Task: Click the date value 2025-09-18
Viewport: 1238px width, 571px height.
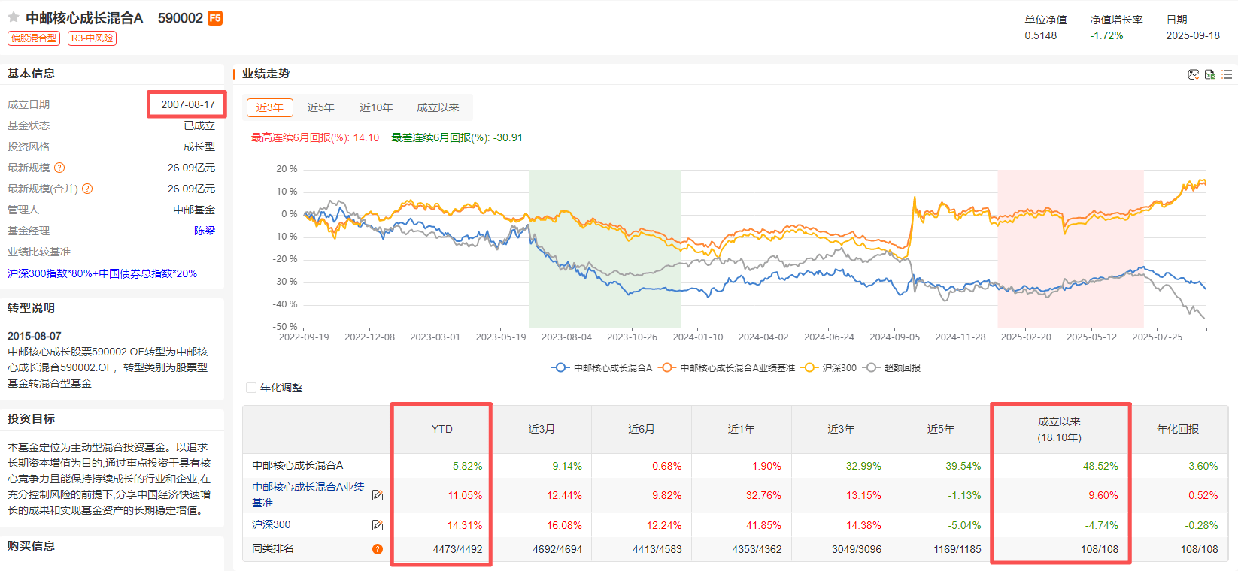Action: click(x=1193, y=35)
